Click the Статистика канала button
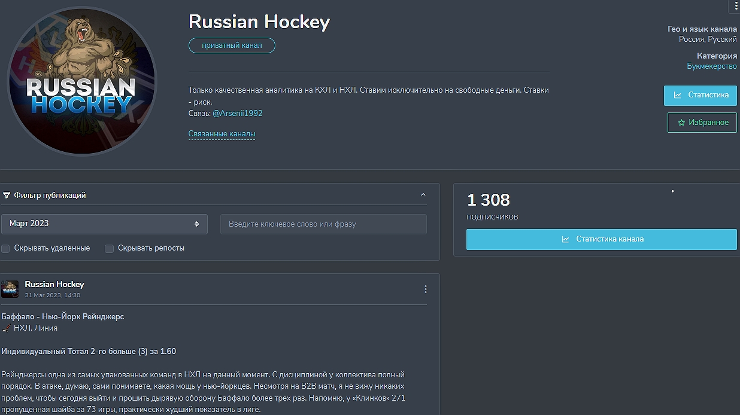Viewport: 740px width, 415px height. coord(601,239)
